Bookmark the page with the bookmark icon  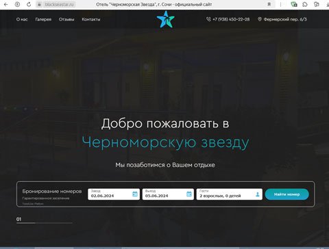coord(269,4)
